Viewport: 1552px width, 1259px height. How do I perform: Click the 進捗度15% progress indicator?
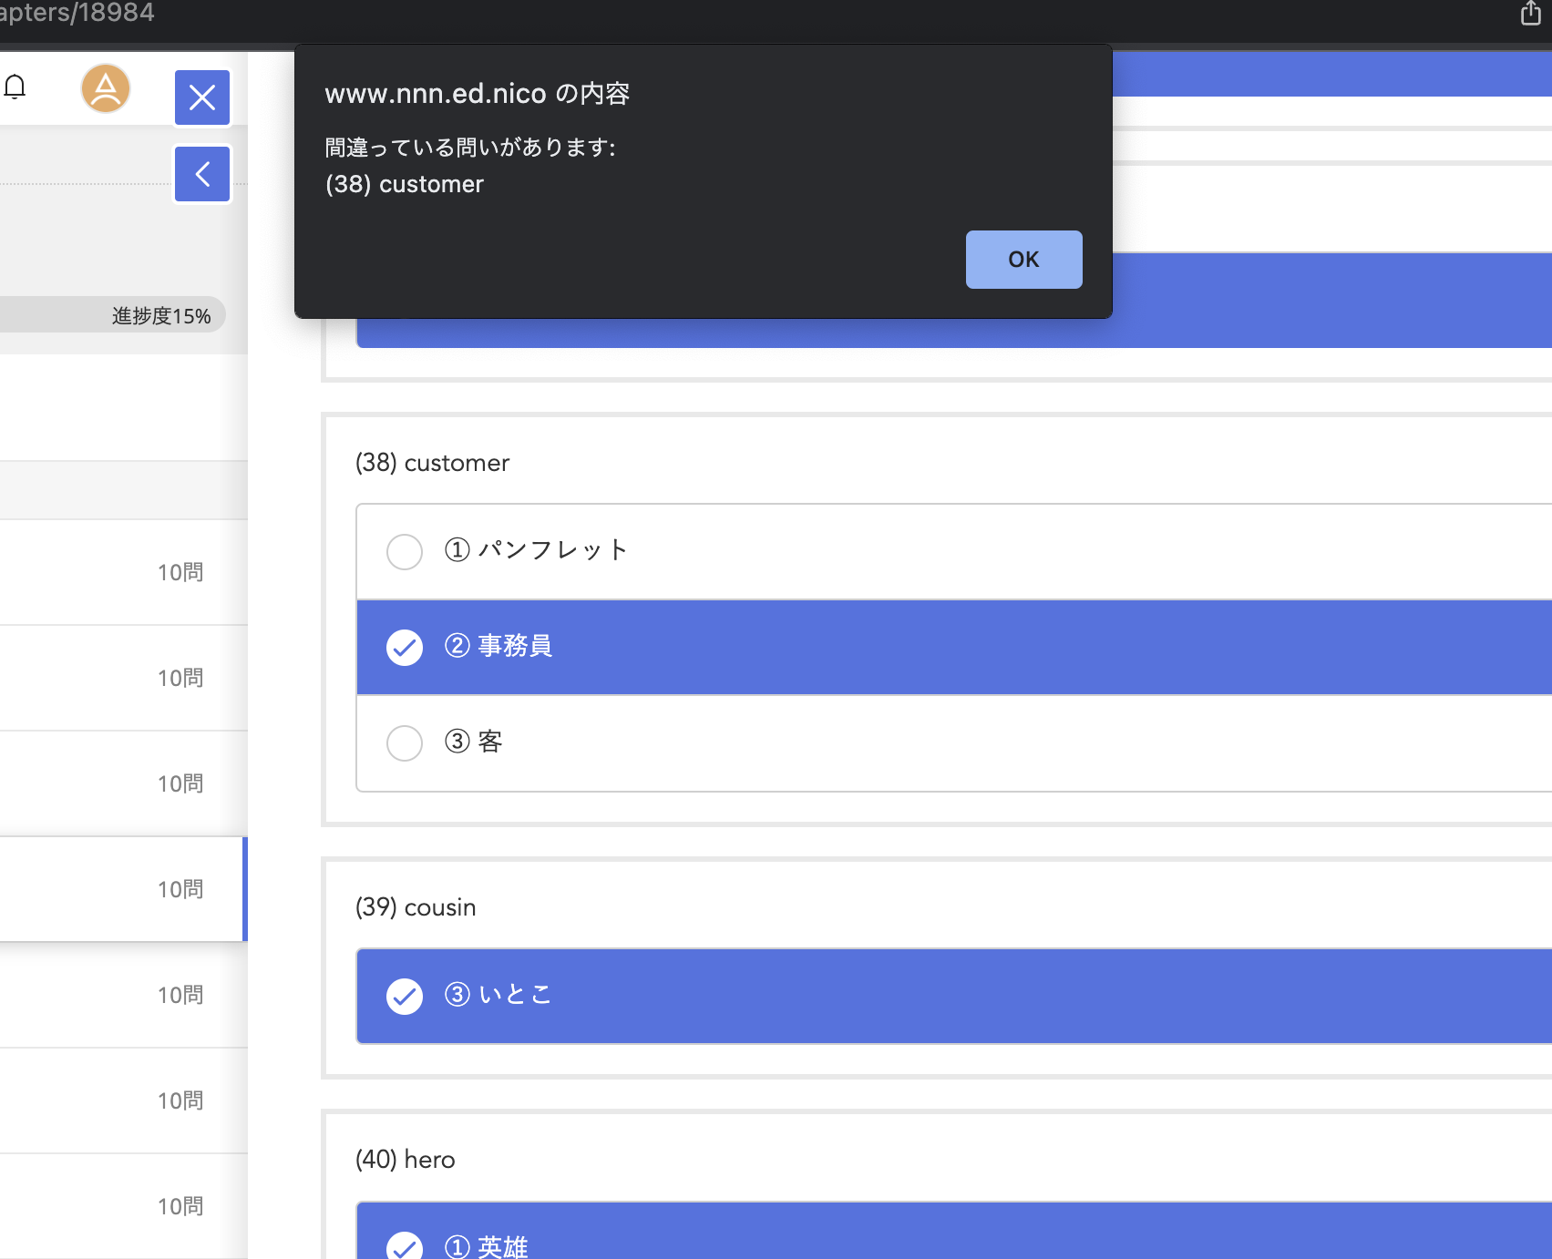(160, 314)
